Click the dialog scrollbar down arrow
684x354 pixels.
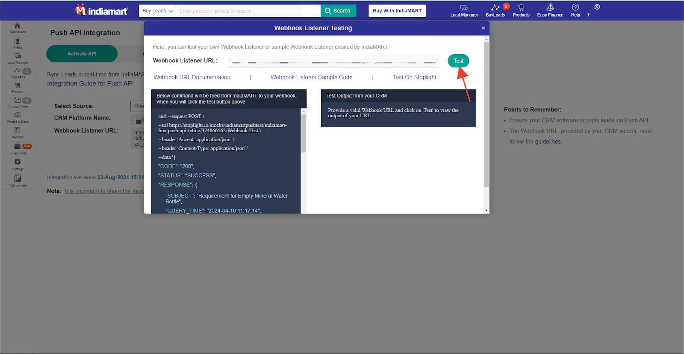486,210
